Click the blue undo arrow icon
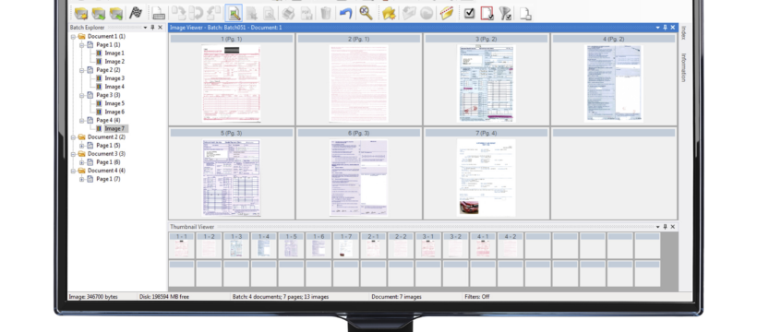The image size is (757, 332). click(345, 13)
